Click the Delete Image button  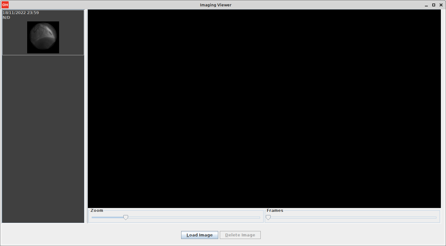(240, 235)
